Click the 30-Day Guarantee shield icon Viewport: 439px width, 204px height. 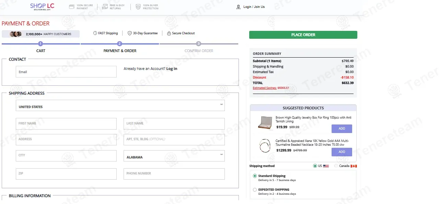coord(130,33)
